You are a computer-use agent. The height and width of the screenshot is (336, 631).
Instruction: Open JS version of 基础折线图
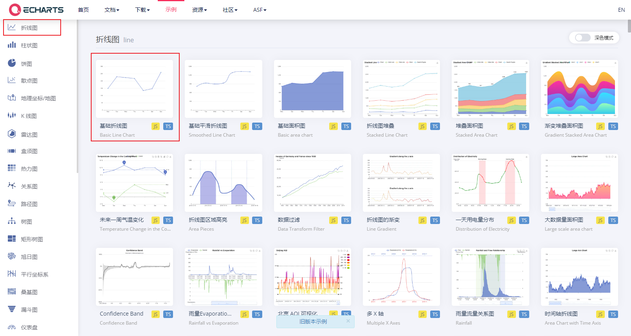pos(155,126)
